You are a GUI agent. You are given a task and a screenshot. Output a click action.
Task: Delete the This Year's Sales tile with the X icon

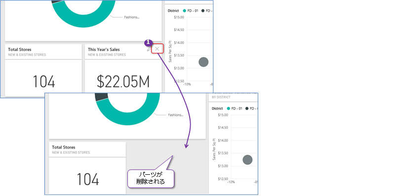tap(157, 49)
